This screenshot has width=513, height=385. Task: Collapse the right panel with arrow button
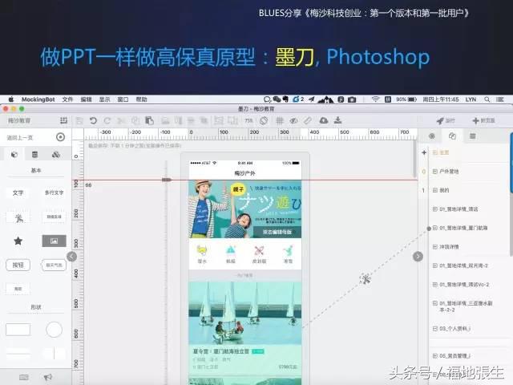[418, 257]
